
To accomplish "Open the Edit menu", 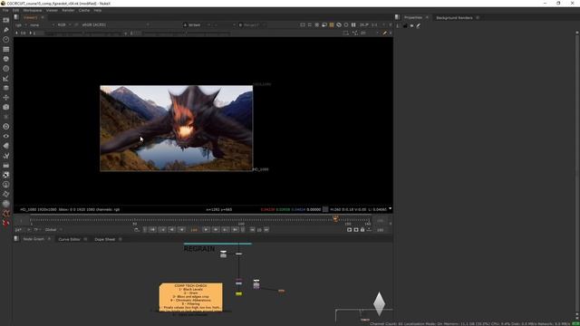I will pyautogui.click(x=15, y=10).
